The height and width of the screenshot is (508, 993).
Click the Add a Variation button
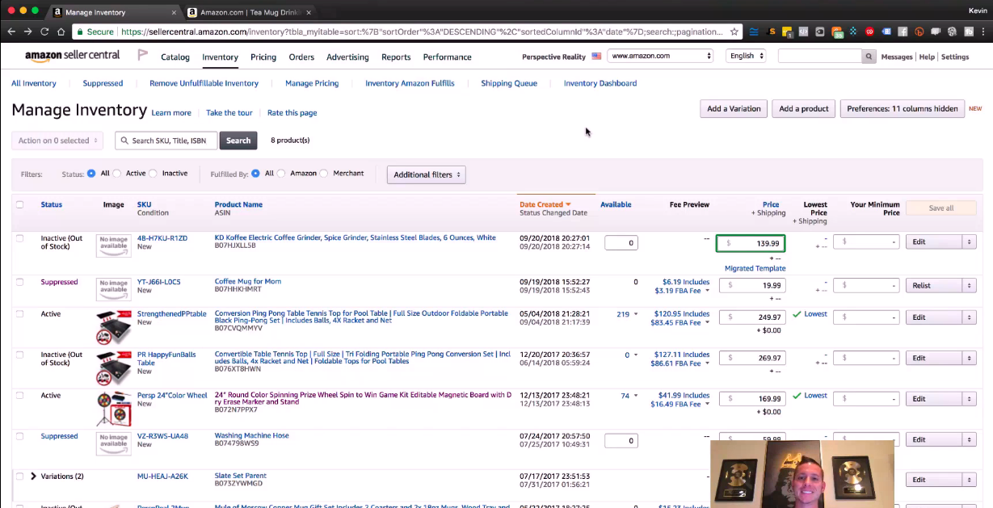(734, 108)
